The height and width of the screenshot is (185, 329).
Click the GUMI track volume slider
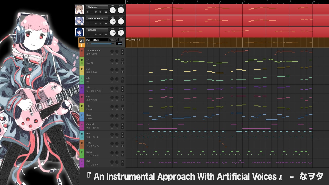102,44
